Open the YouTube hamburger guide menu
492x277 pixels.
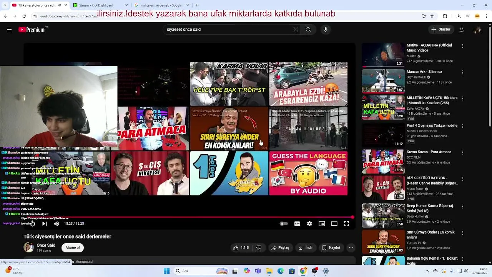pos(9,30)
